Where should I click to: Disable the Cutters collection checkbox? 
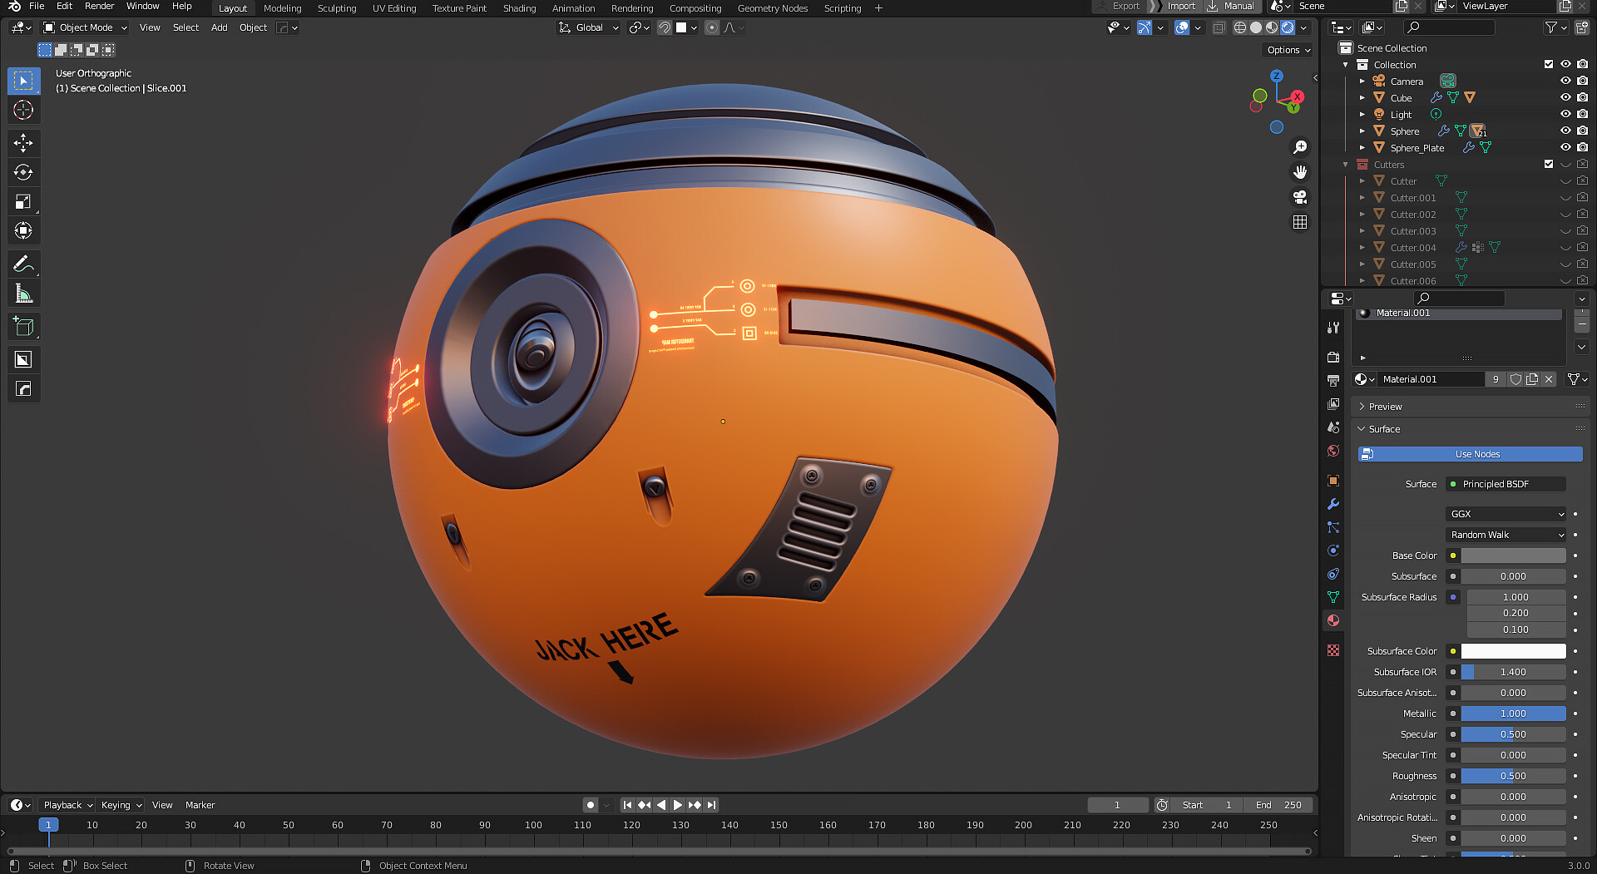tap(1549, 164)
